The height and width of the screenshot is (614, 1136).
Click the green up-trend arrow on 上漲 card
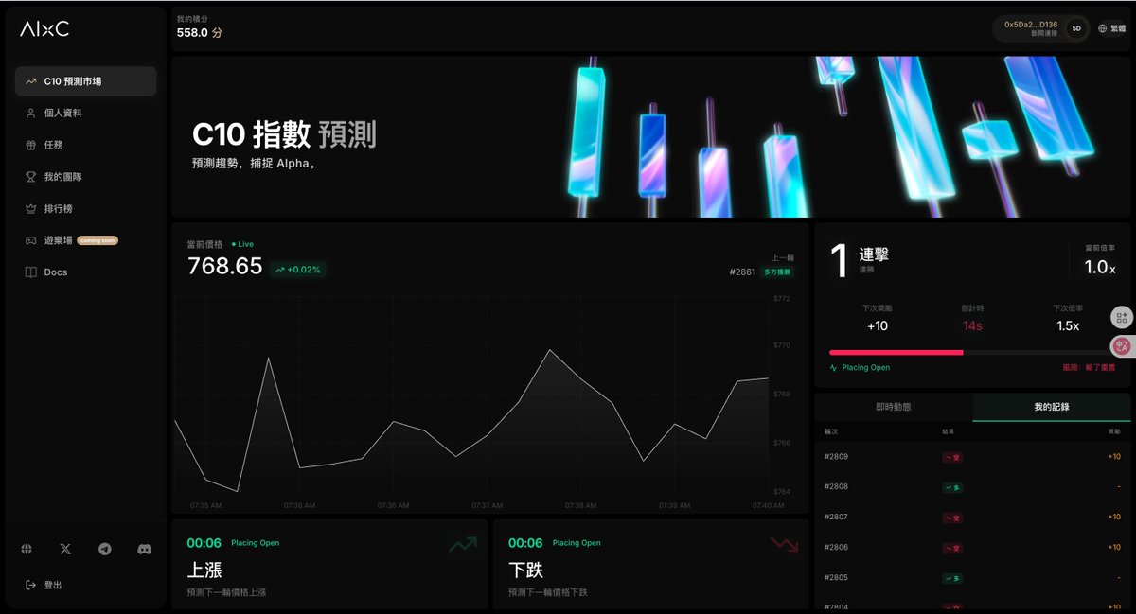click(463, 544)
